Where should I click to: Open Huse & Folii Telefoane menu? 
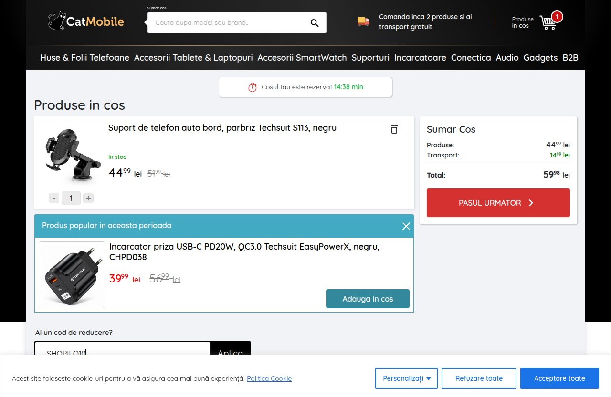click(84, 58)
